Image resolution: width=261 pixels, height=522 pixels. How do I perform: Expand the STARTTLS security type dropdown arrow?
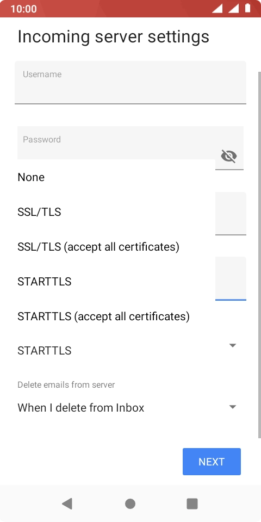pyautogui.click(x=233, y=345)
